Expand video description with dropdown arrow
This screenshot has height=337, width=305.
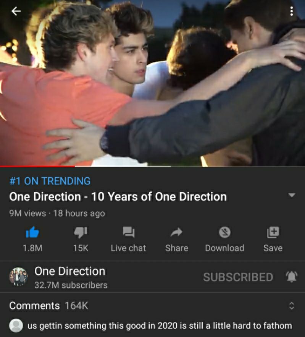[x=292, y=195]
